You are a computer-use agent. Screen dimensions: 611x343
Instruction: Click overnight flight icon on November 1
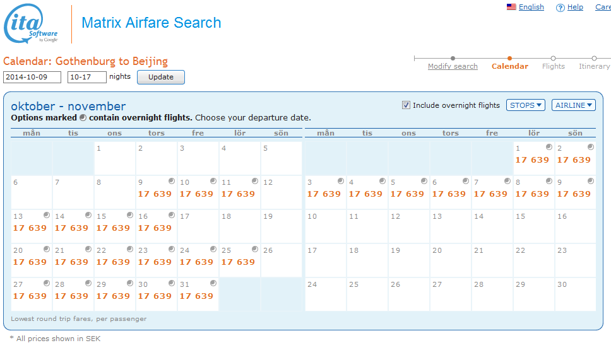click(549, 147)
